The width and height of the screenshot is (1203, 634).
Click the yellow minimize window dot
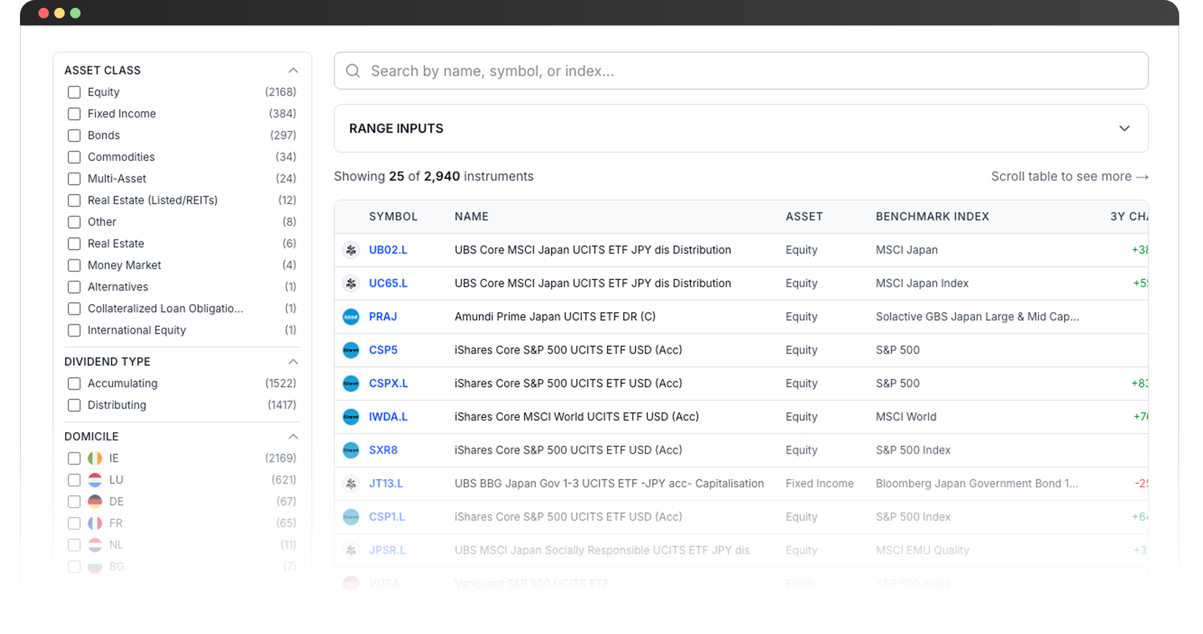coord(59,13)
